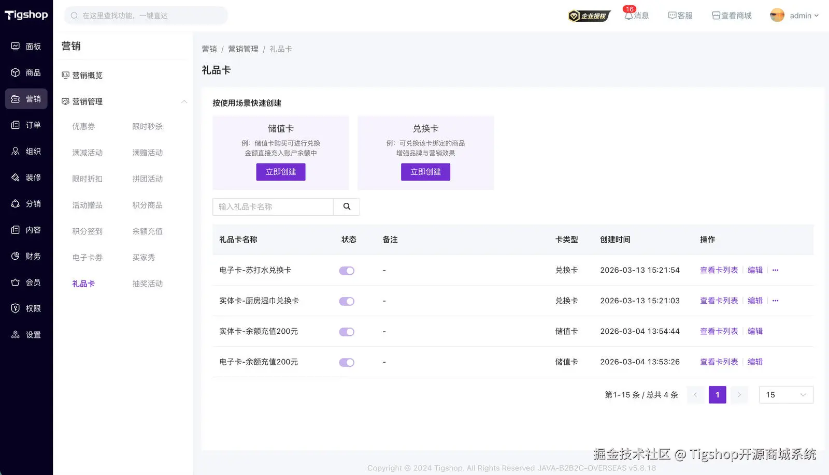Open the 装修 decoration icon in sidebar
This screenshot has width=829, height=475.
tap(16, 177)
